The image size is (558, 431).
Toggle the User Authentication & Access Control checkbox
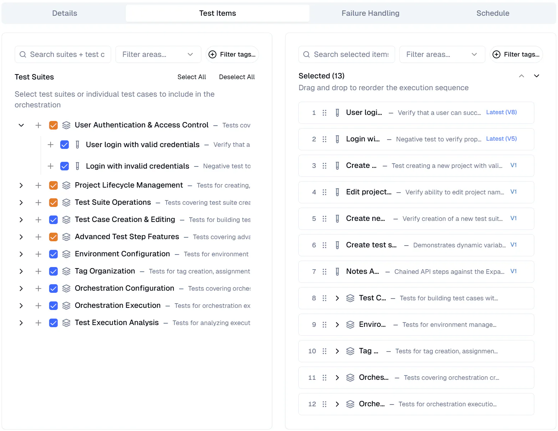point(53,125)
